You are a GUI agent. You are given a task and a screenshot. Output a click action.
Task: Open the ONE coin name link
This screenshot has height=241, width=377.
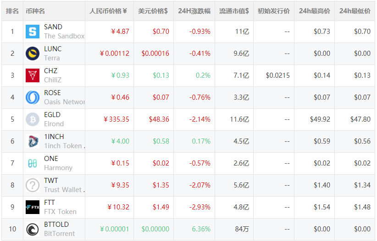pyautogui.click(x=51, y=159)
